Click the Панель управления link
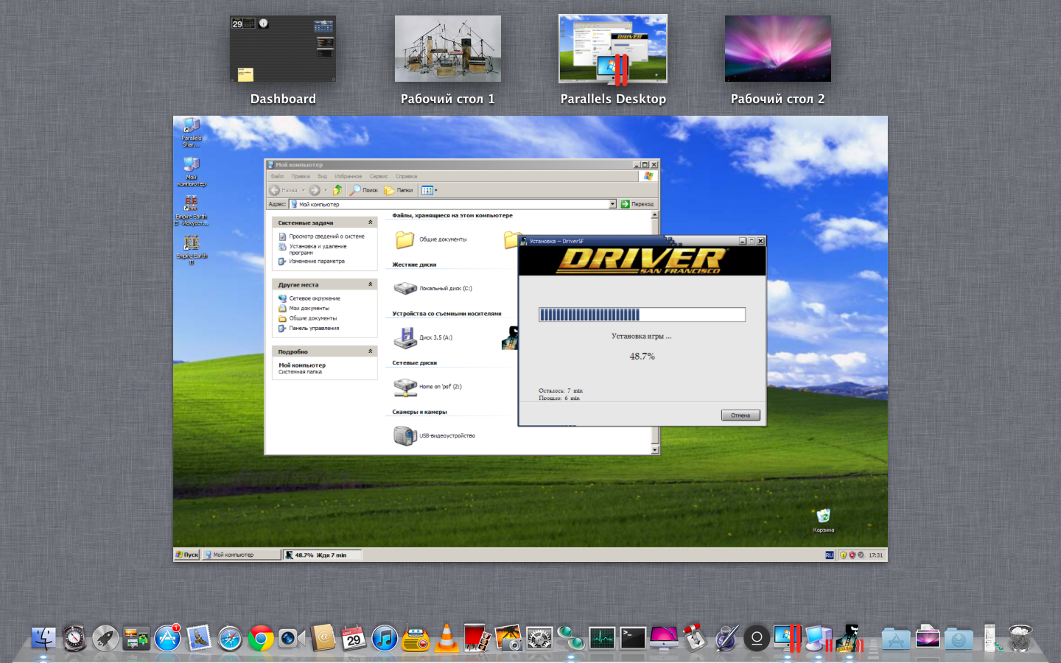Viewport: 1061px width, 663px height. point(314,329)
